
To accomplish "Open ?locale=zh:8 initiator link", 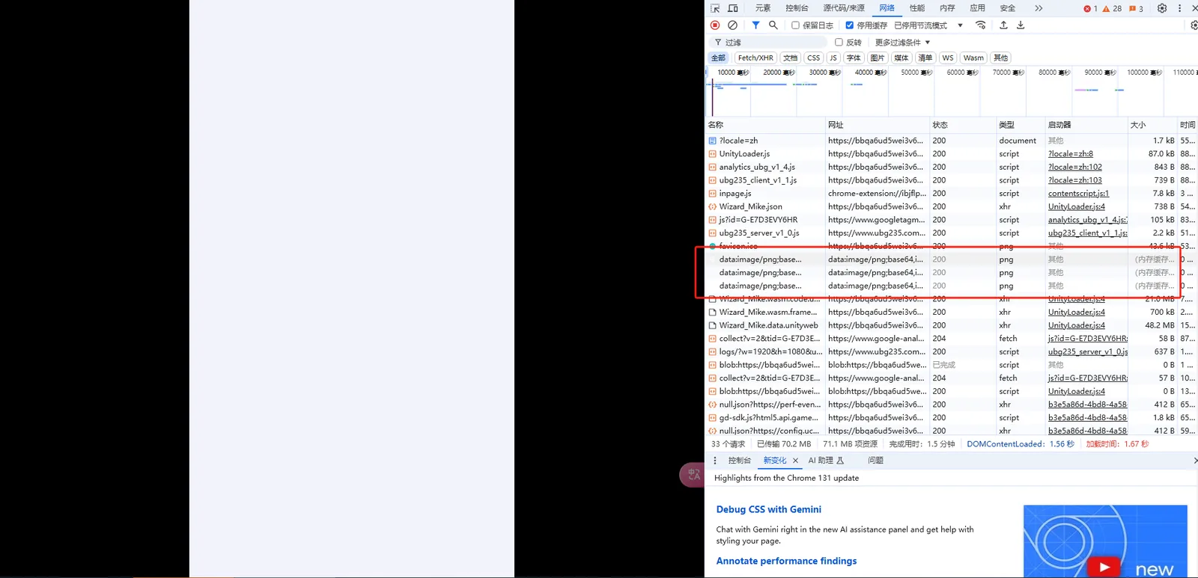I will pos(1070,154).
